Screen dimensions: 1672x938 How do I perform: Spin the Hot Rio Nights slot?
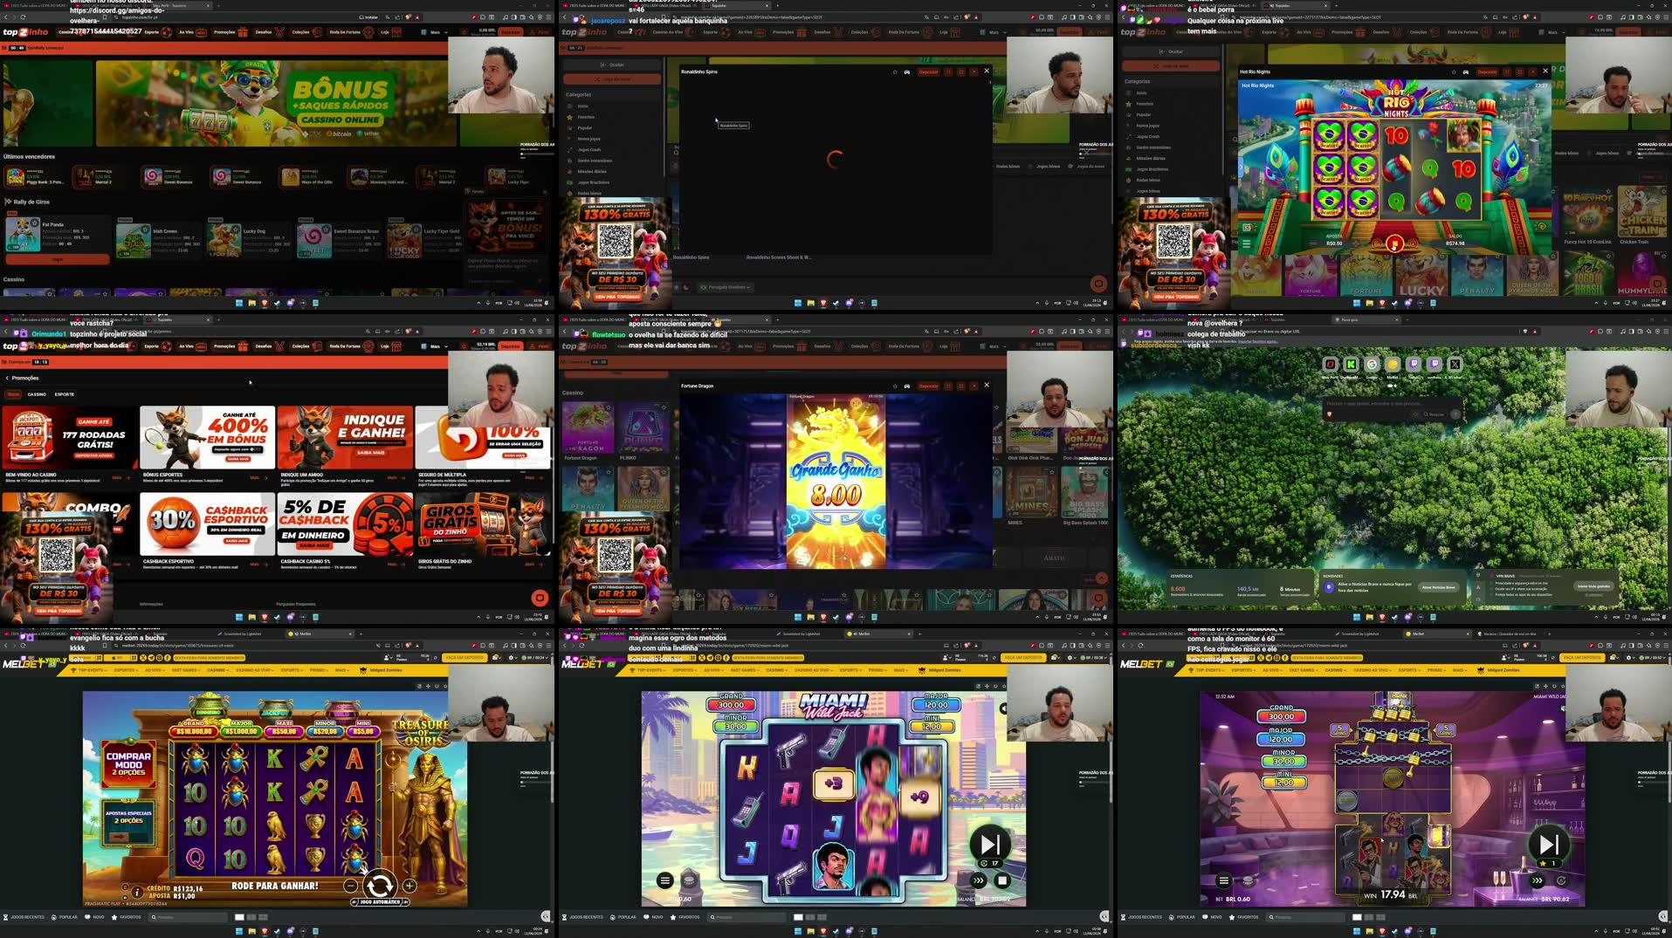[x=1394, y=244]
